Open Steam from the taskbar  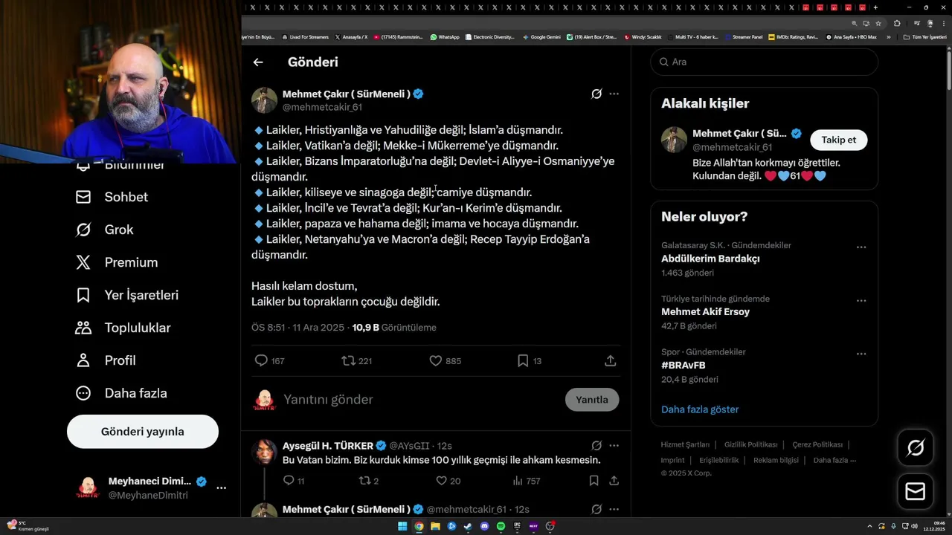coord(468,526)
